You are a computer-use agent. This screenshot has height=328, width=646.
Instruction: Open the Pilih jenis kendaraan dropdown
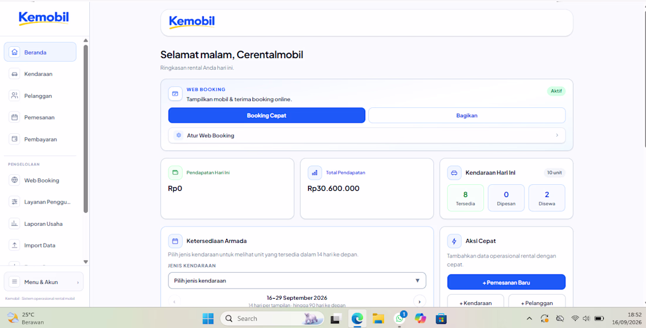297,280
